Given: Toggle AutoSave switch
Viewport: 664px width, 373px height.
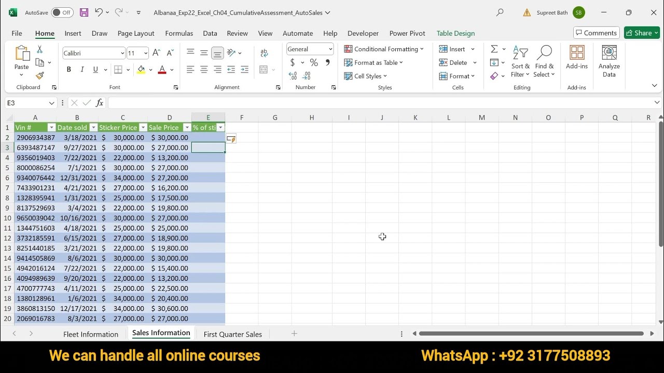Looking at the screenshot, I should tap(62, 12).
